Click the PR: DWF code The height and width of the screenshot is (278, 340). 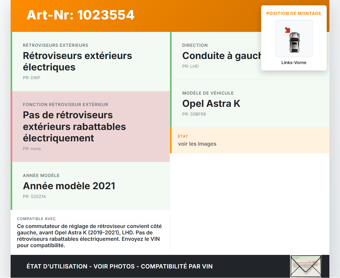[32, 78]
